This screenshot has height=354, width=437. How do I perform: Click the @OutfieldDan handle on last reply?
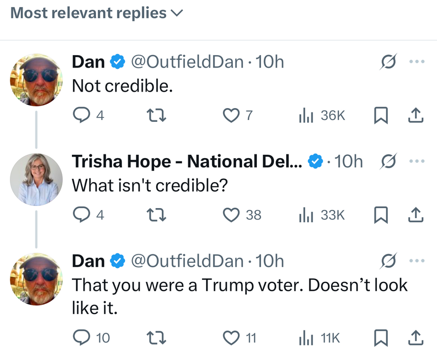pyautogui.click(x=187, y=261)
